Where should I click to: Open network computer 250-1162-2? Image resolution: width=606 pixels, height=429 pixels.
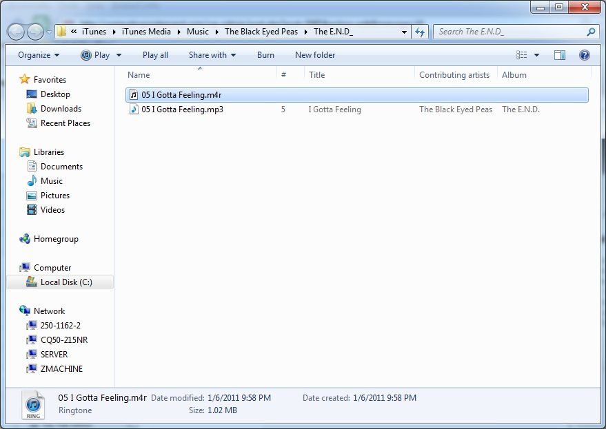(x=60, y=326)
